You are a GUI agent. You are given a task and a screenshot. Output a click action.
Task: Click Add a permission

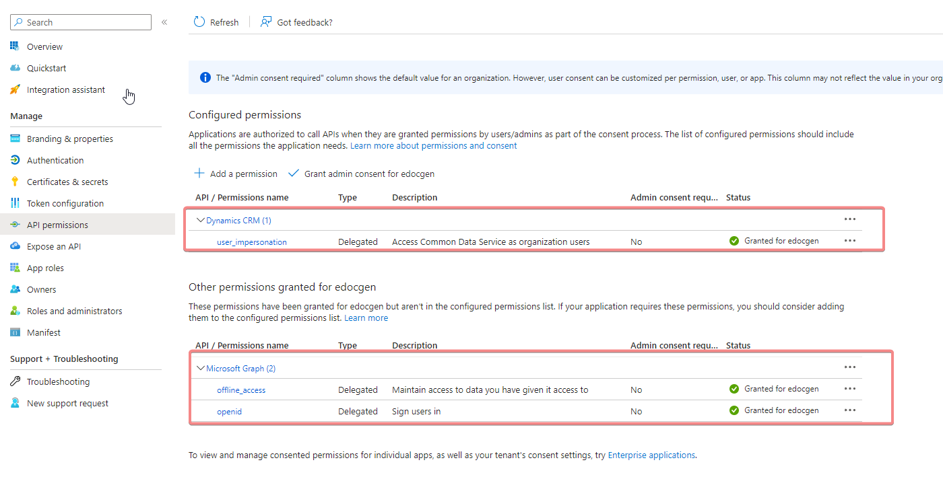(235, 173)
